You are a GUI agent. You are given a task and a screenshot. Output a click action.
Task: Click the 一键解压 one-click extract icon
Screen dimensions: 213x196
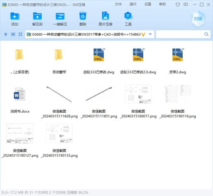60,16
